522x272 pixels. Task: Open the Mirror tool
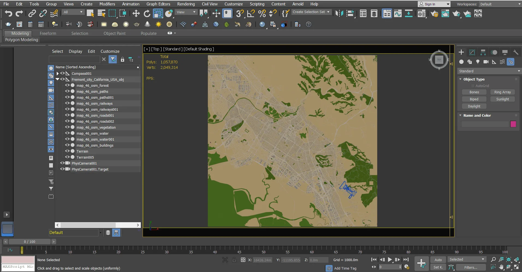(339, 13)
